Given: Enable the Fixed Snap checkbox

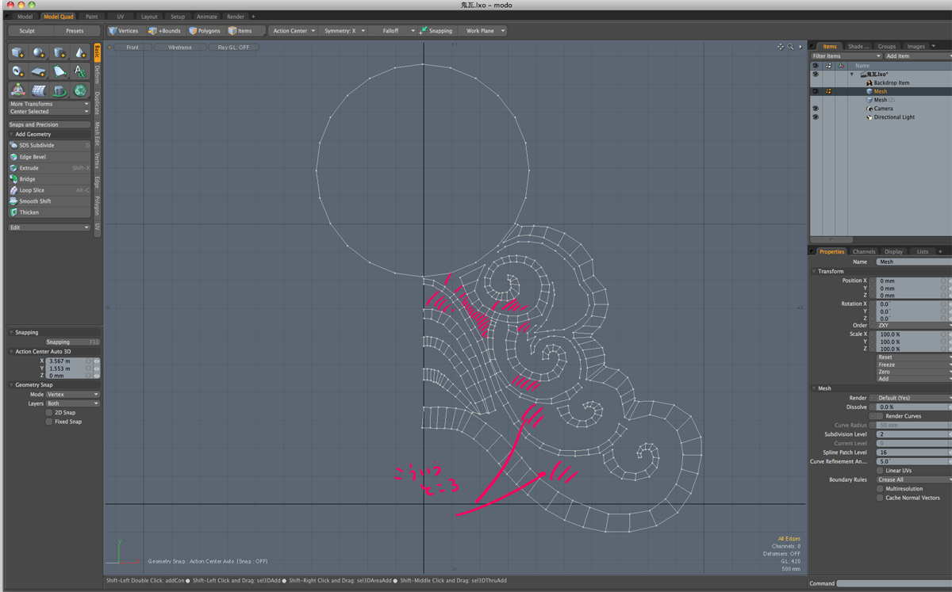Looking at the screenshot, I should pyautogui.click(x=49, y=422).
